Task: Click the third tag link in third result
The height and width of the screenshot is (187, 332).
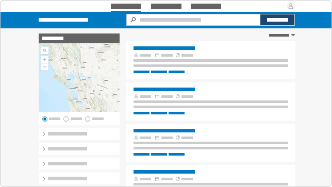Action: coord(177,155)
